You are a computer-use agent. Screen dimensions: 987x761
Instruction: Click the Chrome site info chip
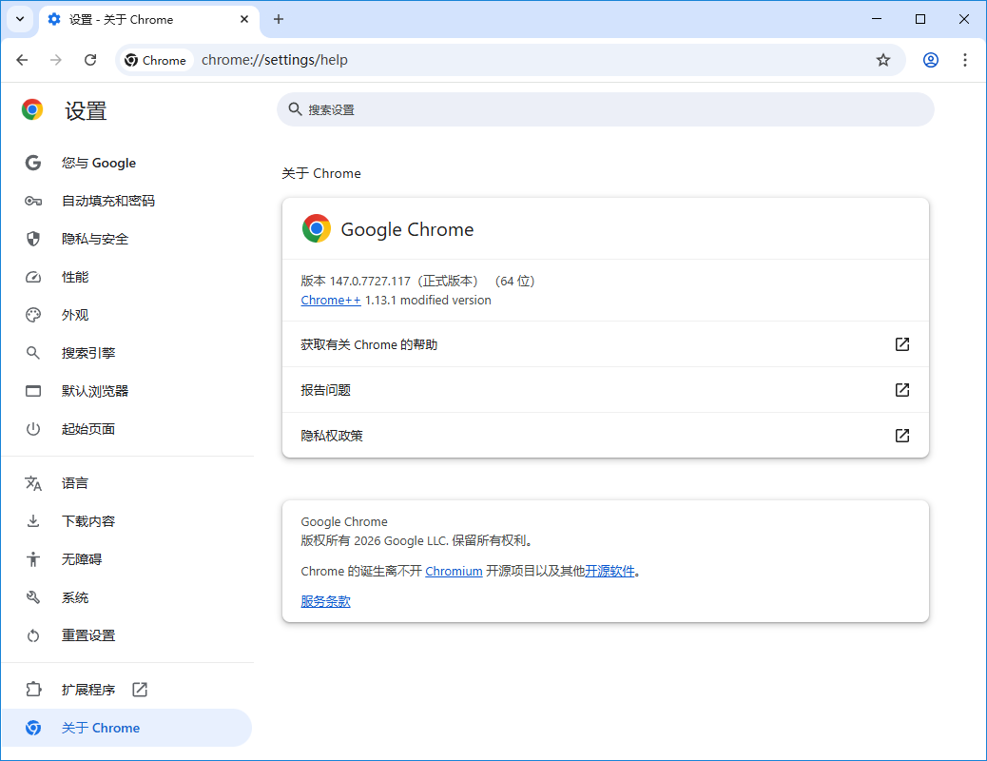coord(156,60)
